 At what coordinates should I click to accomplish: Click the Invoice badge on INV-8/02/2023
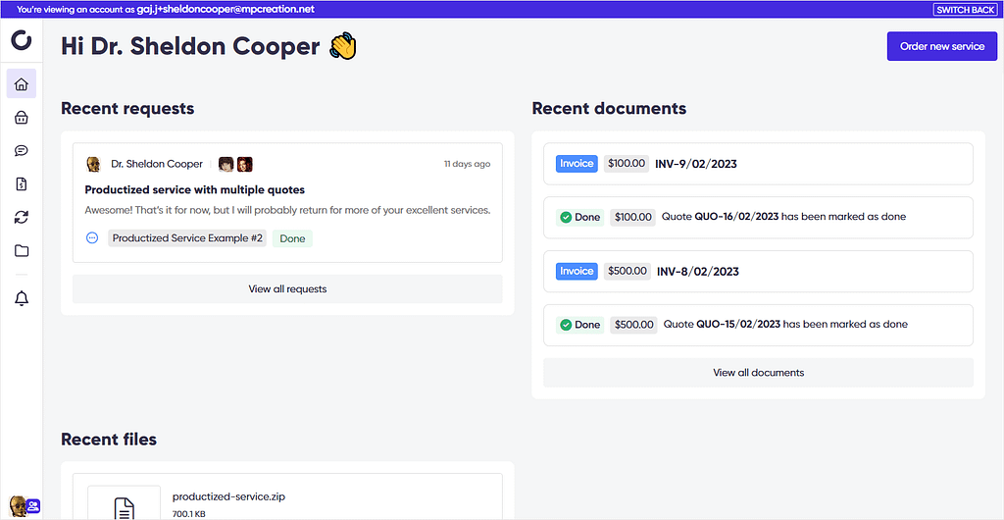pos(577,271)
